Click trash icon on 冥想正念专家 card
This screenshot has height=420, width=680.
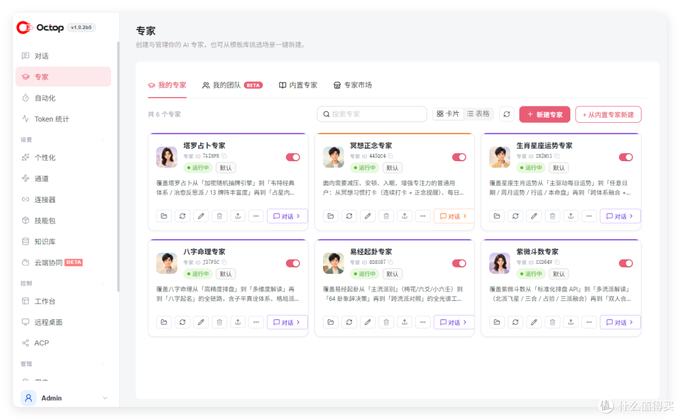point(386,216)
